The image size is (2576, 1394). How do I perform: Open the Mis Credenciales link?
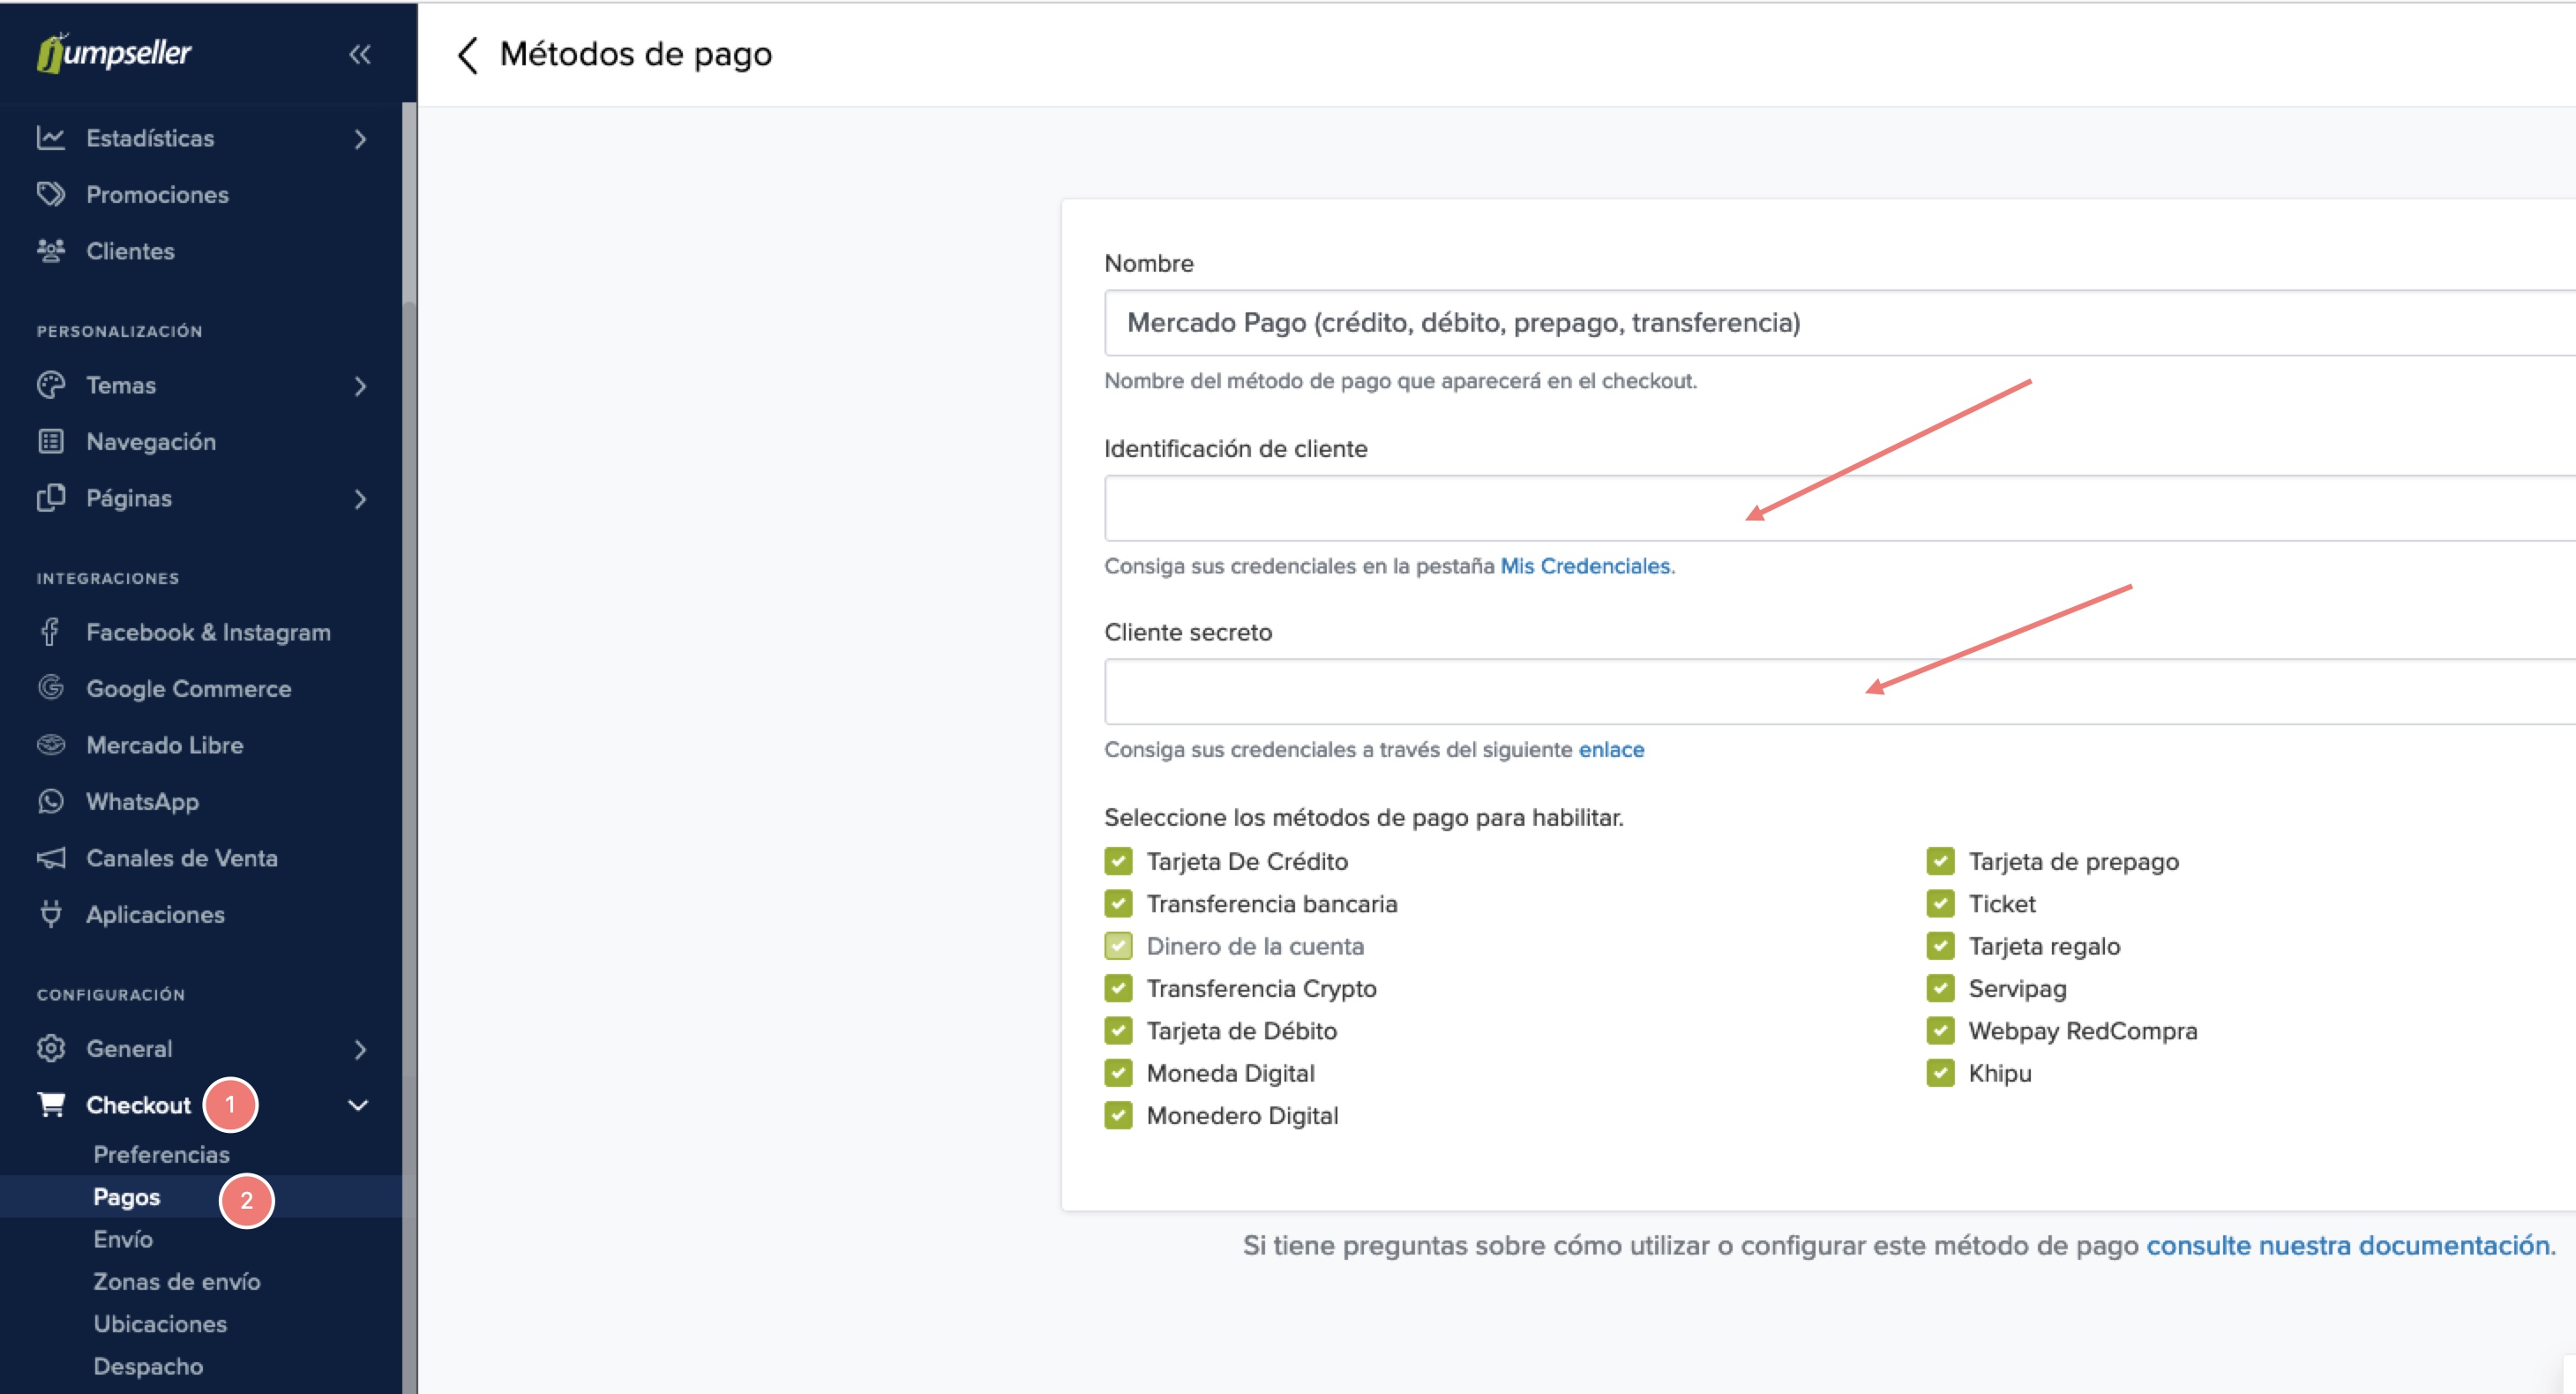click(1584, 566)
